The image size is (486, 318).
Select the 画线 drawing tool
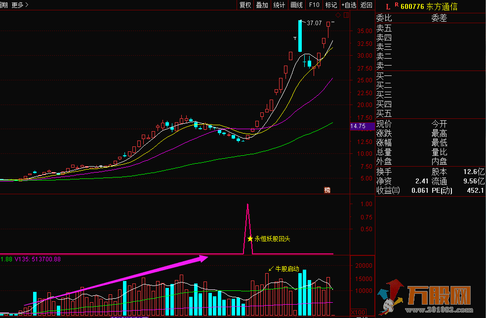[x=296, y=5]
